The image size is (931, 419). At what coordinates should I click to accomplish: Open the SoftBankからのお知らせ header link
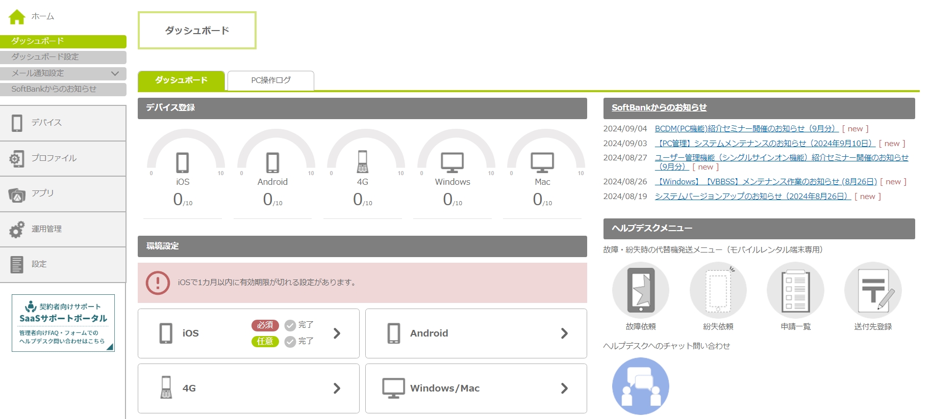point(659,108)
